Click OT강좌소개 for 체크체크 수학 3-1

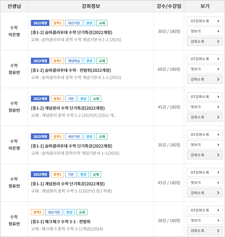click(x=205, y=210)
